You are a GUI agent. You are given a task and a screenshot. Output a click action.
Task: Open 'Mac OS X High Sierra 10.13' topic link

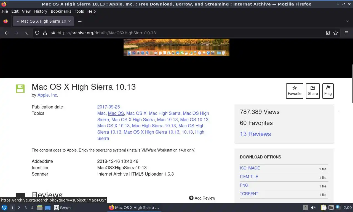(151, 132)
